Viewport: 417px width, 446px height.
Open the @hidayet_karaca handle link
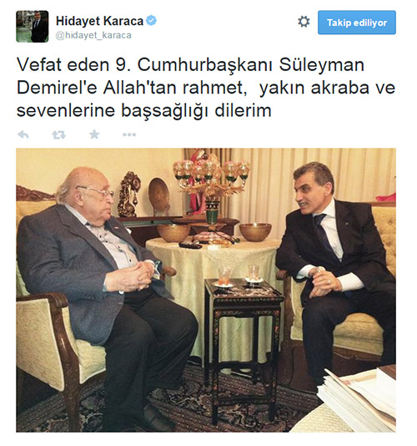[93, 35]
